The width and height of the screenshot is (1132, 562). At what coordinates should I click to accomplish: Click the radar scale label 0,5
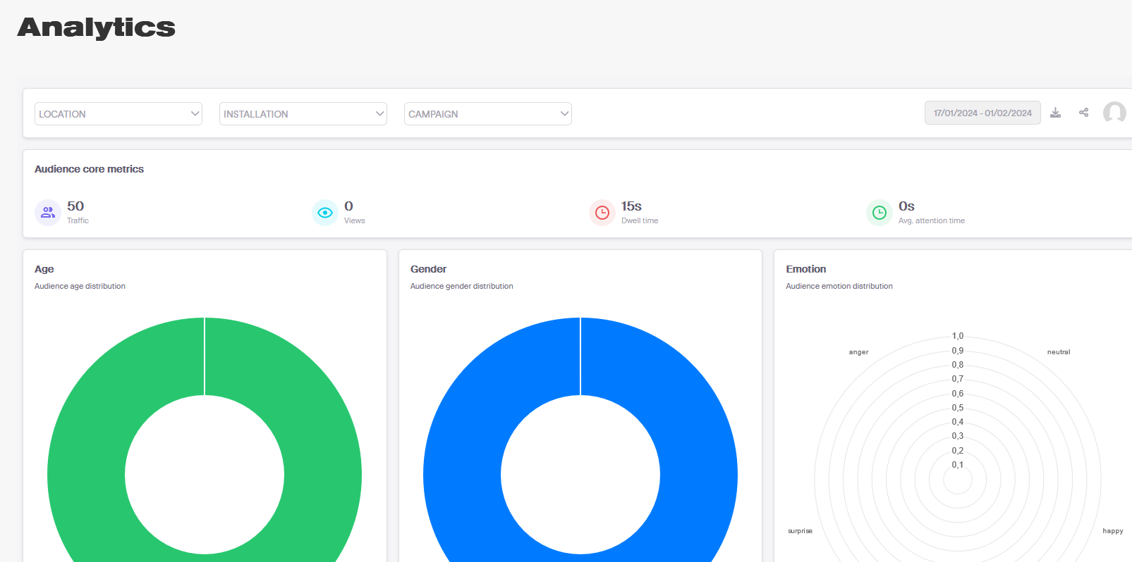tap(958, 408)
